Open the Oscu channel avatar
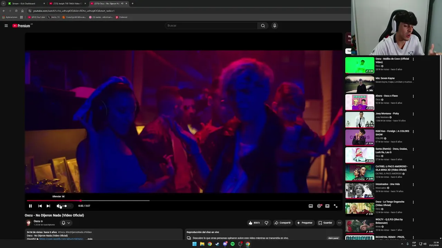Image resolution: width=442 pixels, height=248 pixels. 29,223
